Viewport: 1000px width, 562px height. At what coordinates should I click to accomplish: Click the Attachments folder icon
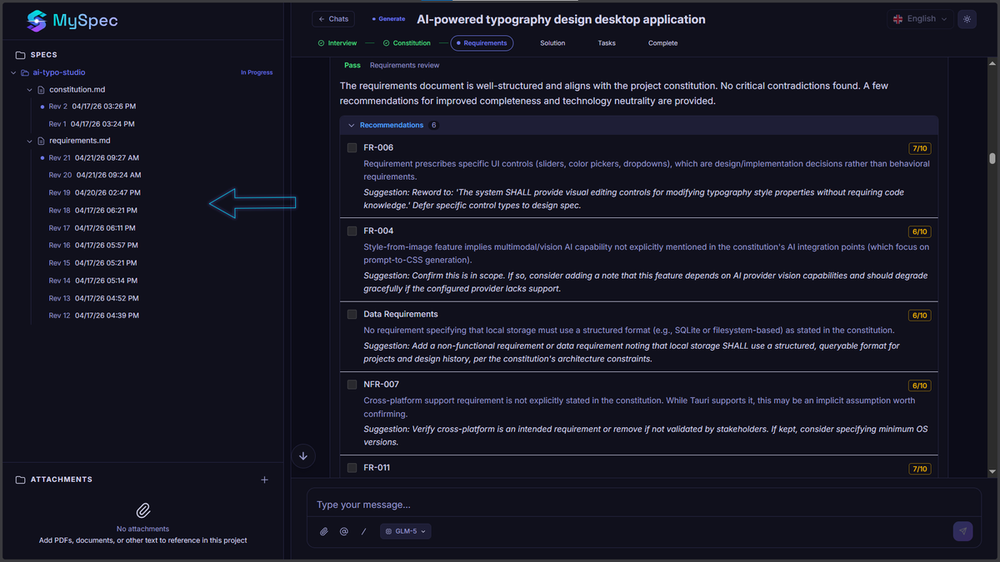20,480
